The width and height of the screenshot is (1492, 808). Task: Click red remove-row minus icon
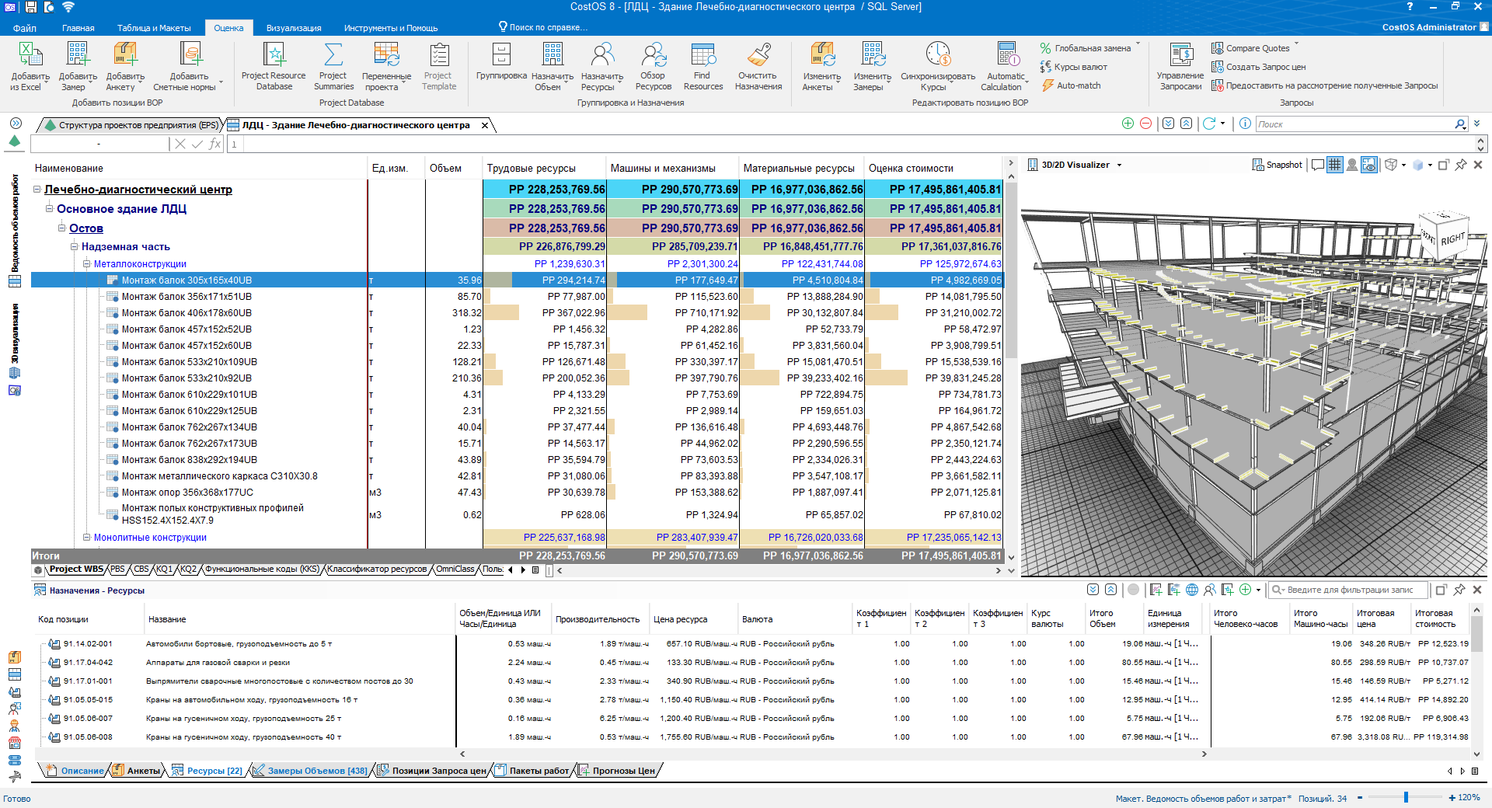click(1145, 124)
